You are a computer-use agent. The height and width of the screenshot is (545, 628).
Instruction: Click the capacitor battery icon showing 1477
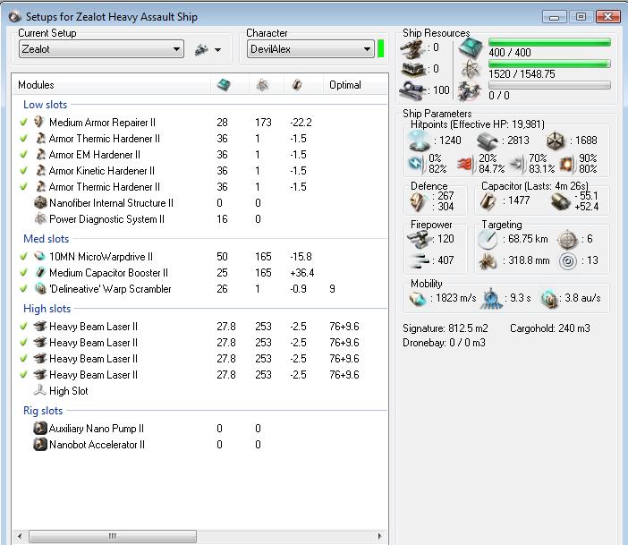point(488,200)
